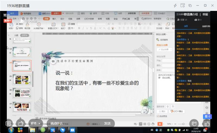
Task: Click the orange slideshow play icon in status bar
Action: (160, 124)
